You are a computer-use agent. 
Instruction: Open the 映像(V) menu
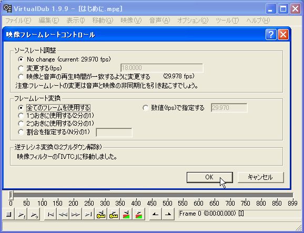click(131, 21)
